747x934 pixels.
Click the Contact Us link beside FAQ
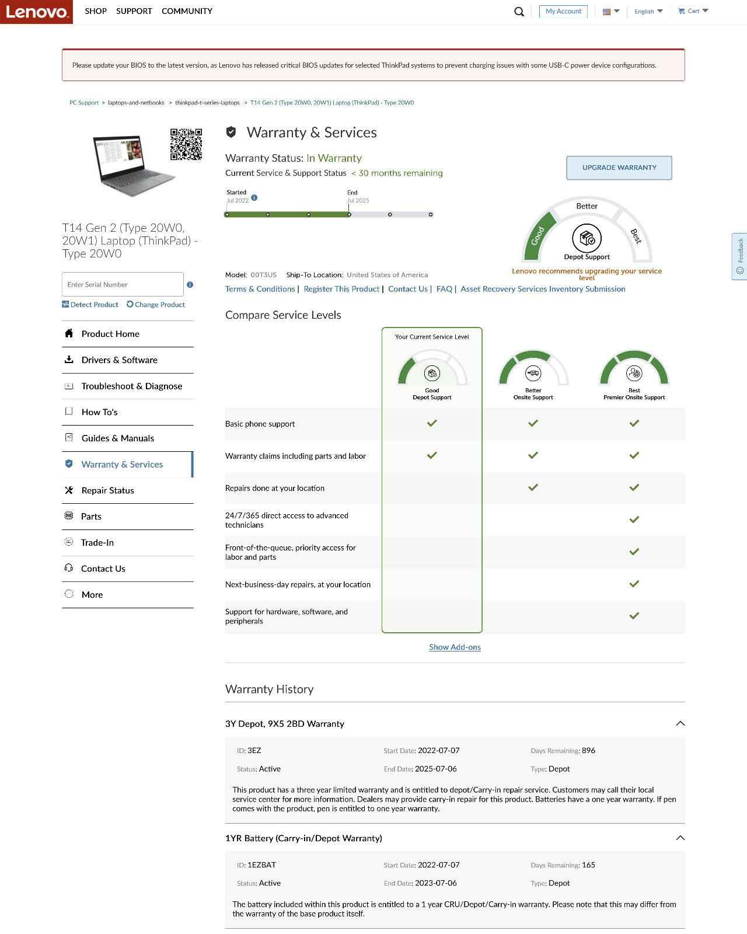tap(408, 289)
